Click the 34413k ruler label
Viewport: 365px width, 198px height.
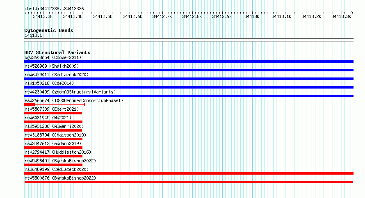252,16
